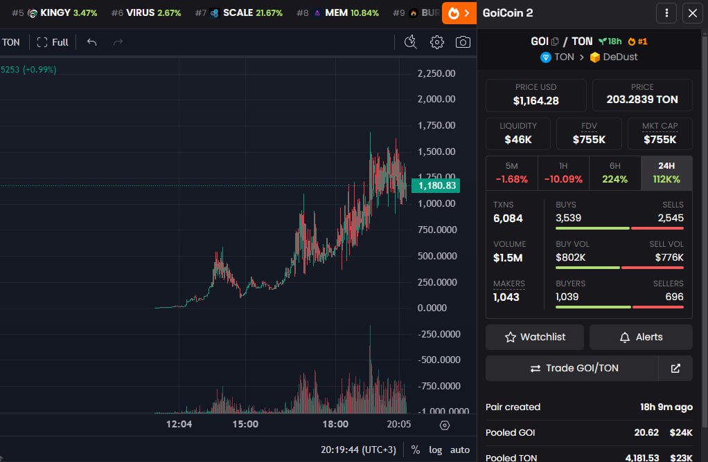Open trending #7 SCALE token
Image resolution: width=708 pixels, height=462 pixels.
(x=239, y=13)
